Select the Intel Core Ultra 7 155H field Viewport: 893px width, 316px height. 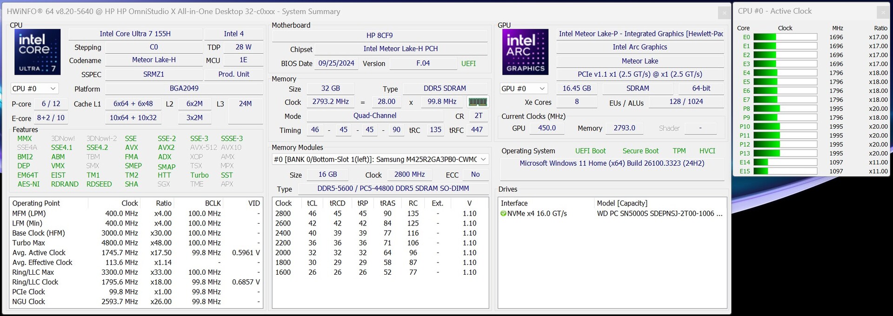tap(135, 34)
